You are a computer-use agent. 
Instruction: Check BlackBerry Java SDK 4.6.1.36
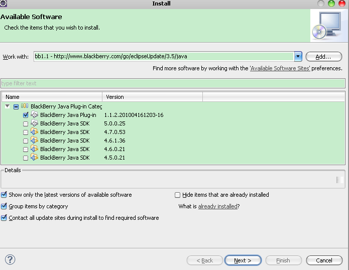(26, 141)
